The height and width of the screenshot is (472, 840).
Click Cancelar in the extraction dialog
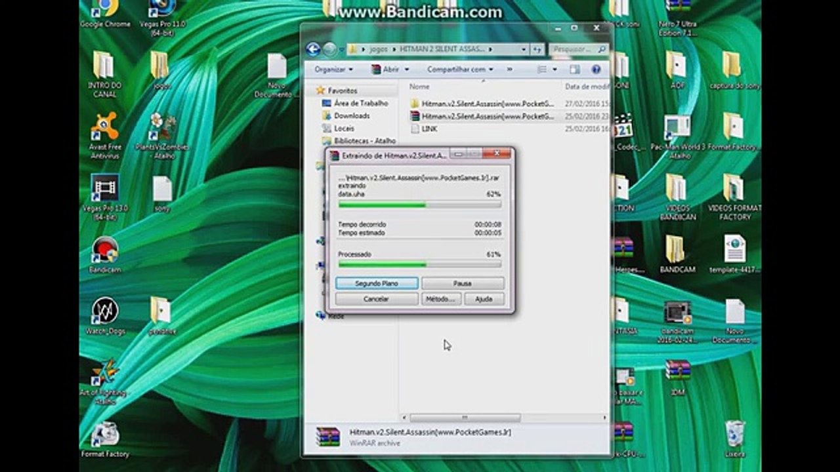(x=377, y=298)
